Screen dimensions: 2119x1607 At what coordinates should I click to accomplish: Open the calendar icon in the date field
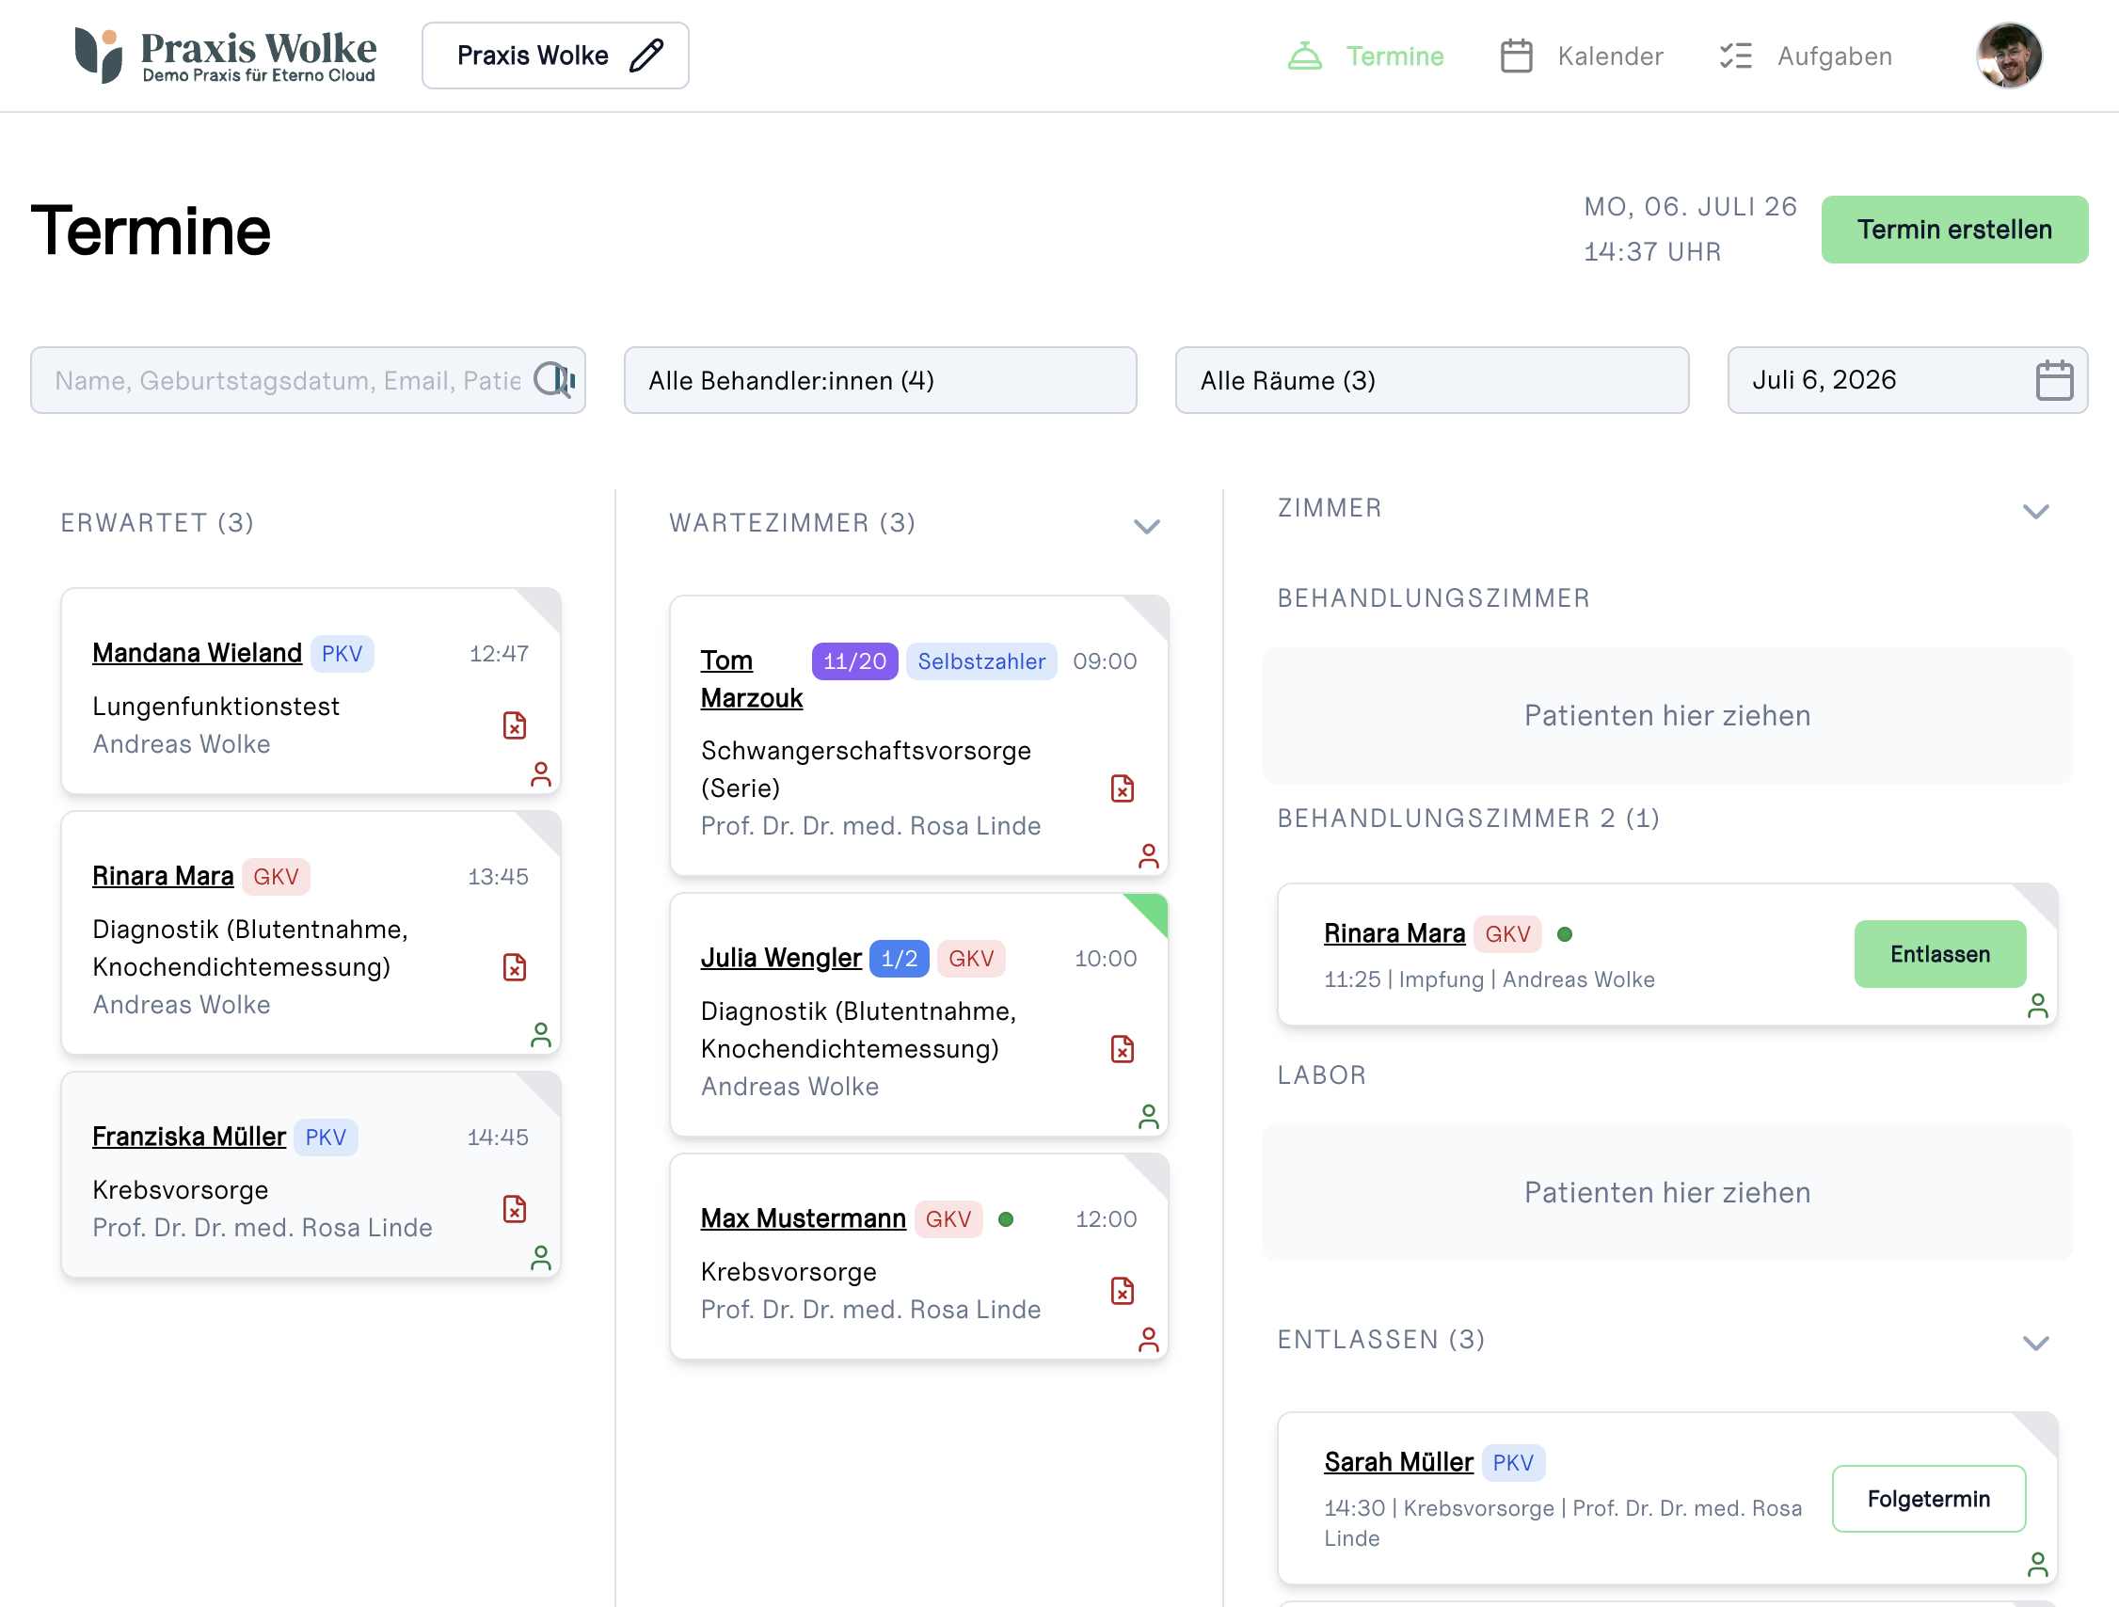click(x=2054, y=380)
